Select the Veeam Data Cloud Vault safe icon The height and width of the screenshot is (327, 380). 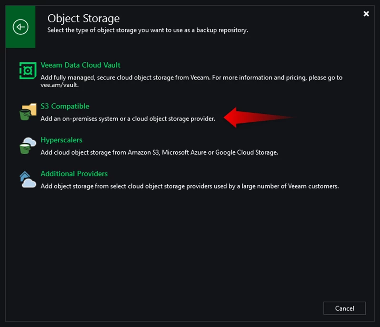(x=28, y=70)
